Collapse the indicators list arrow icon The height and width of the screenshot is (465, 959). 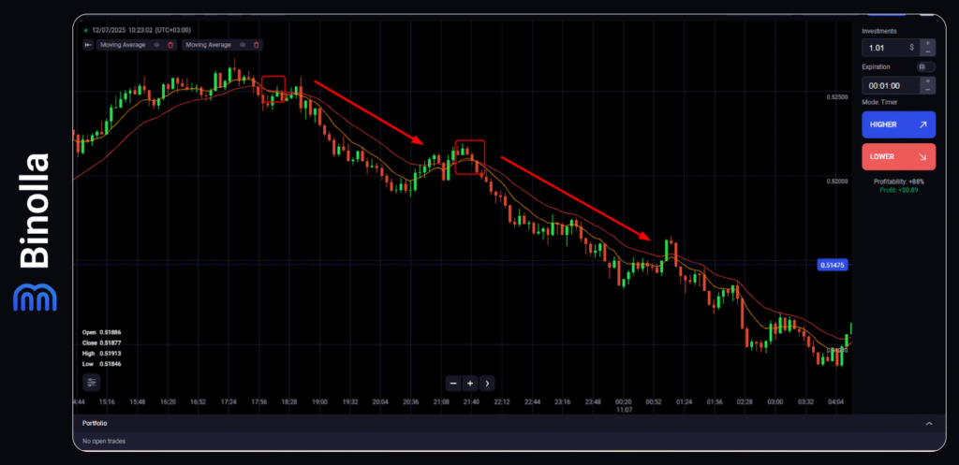[89, 45]
